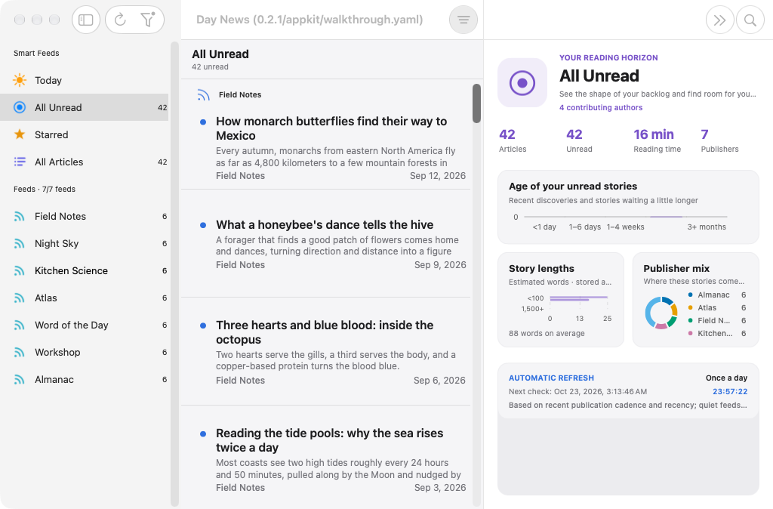773x509 pixels.
Task: Click the large purple All Unread horizon icon
Action: click(x=522, y=82)
